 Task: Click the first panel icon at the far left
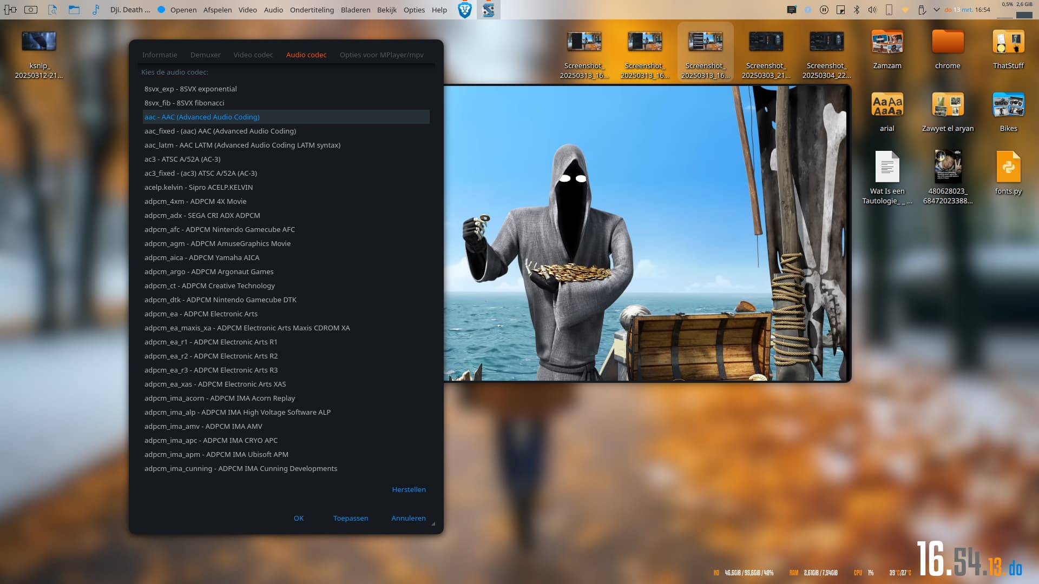[x=10, y=10]
